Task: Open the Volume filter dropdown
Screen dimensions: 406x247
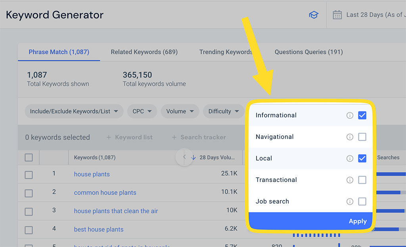Action: coord(180,111)
